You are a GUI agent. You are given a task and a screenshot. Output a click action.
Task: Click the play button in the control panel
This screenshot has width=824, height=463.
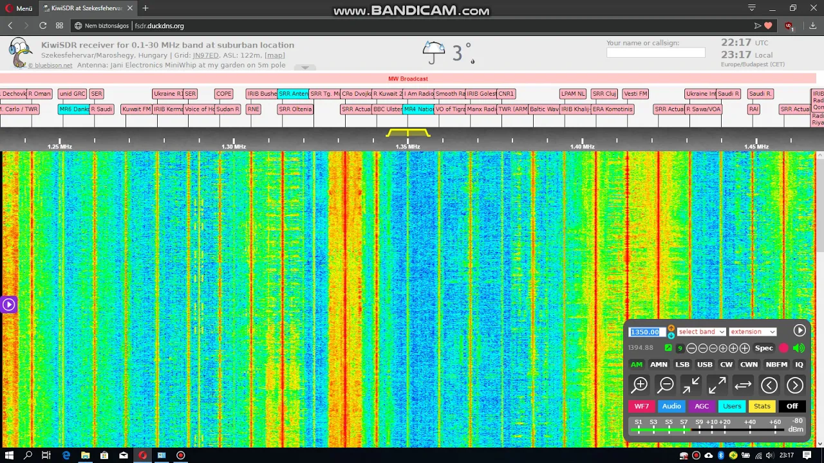point(800,331)
